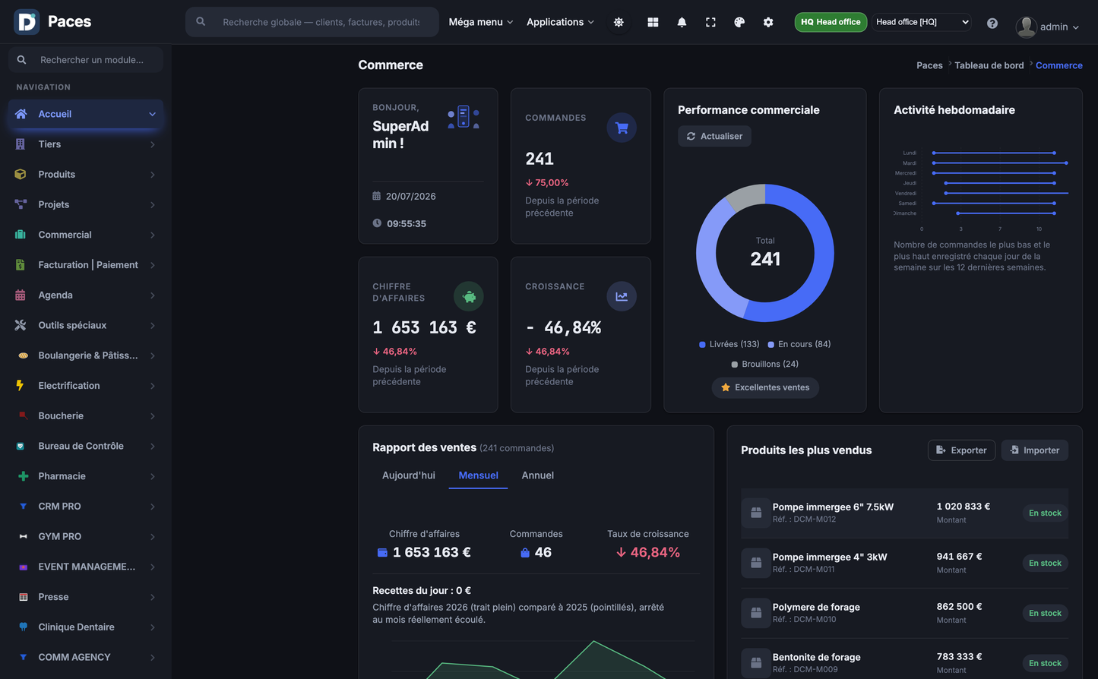
Task: Click the EVENT MANAGEMENT sidebar entry
Action: click(x=86, y=567)
